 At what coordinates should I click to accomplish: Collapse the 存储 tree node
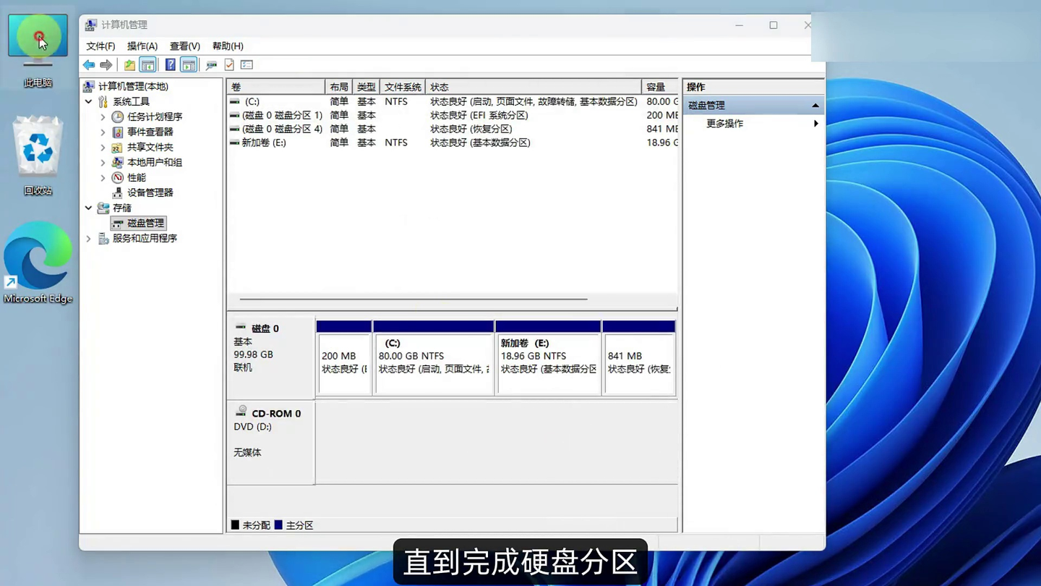[88, 208]
